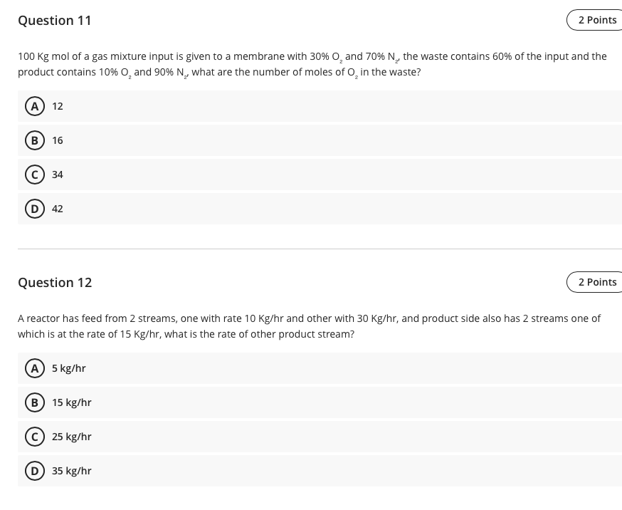Viewport: 622px width, 510px height.
Task: Click the Question 11 heading
Action: (x=55, y=20)
